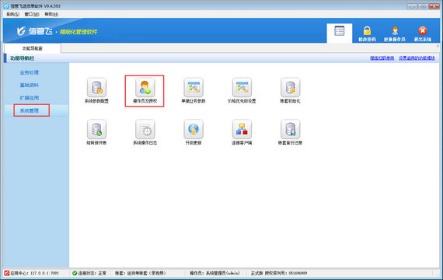
Task: Click 升级更新 globe arrow icon
Action: coord(194,129)
